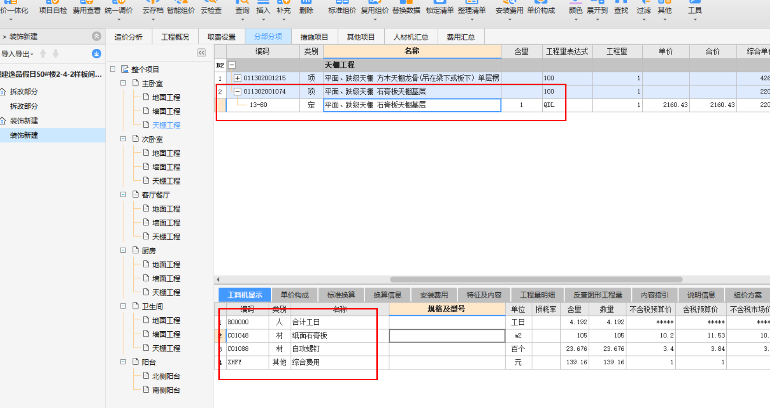Viewport: 770px width, 408px height.
Task: Open the 整理清单 dropdown arrow
Action: click(x=472, y=20)
